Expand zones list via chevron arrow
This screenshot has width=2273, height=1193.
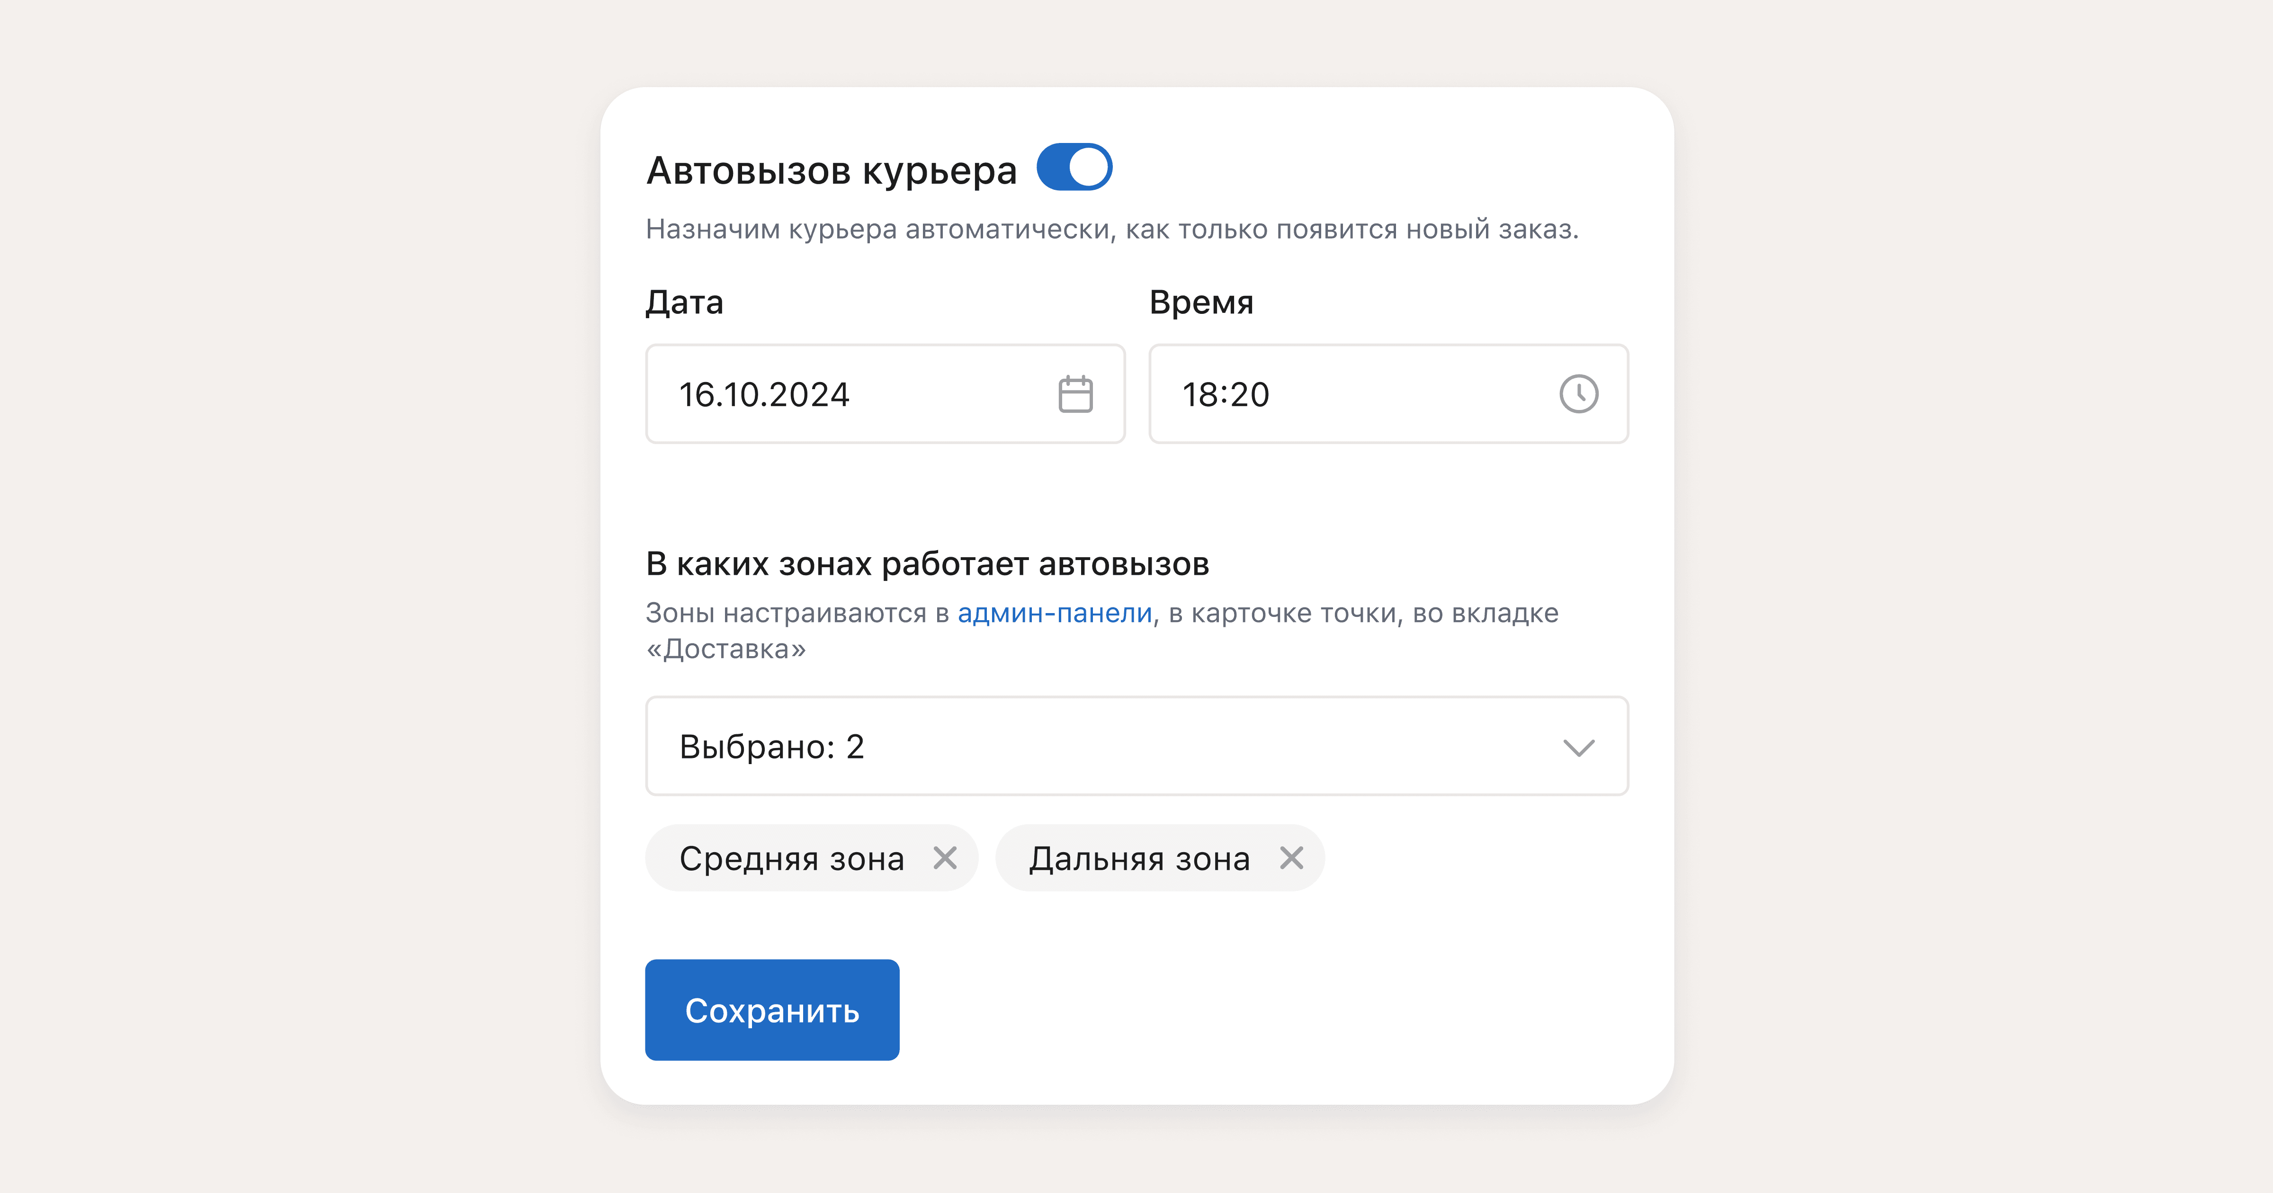point(1578,748)
